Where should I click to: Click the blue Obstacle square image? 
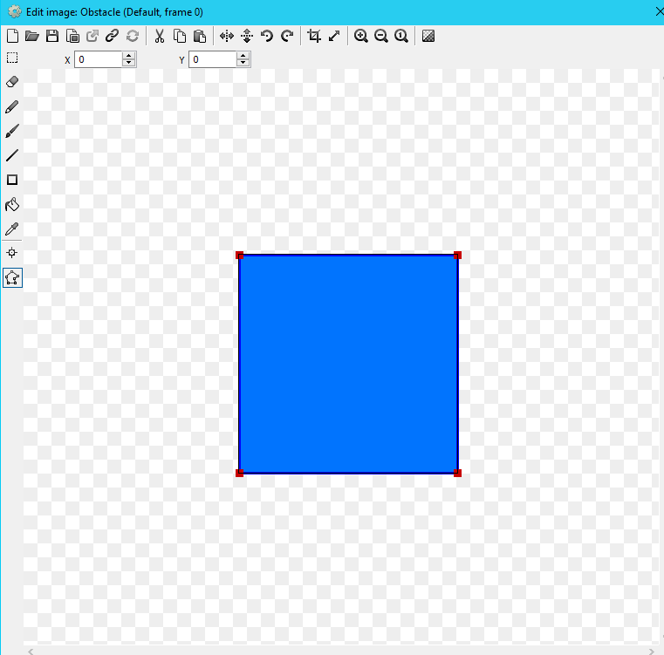click(x=348, y=364)
